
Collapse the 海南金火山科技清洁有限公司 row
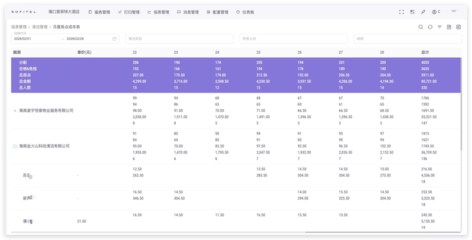(15, 146)
